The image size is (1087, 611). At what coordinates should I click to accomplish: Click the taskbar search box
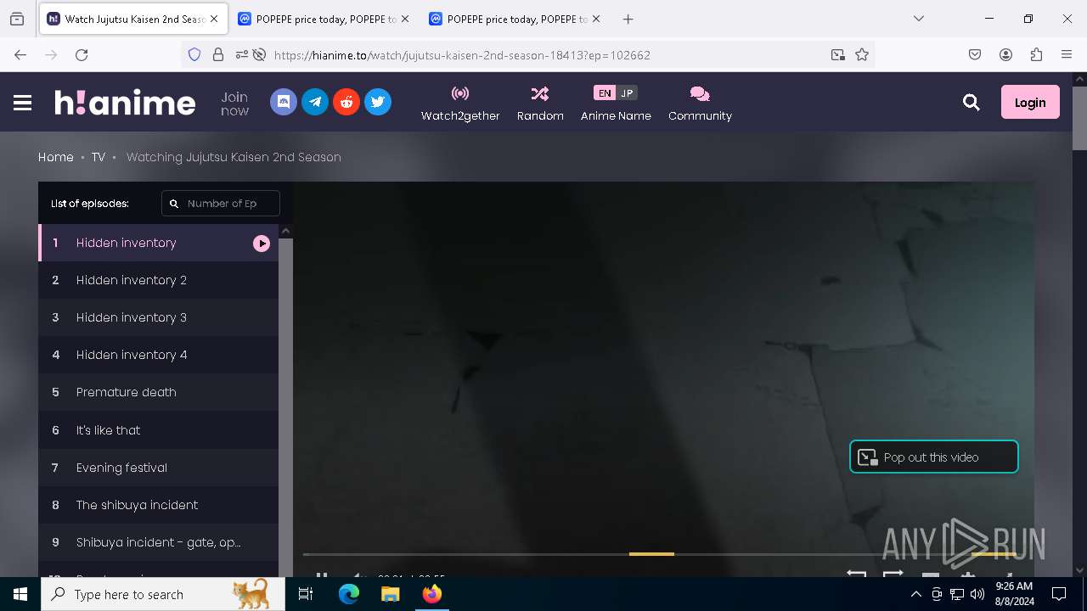(161, 594)
